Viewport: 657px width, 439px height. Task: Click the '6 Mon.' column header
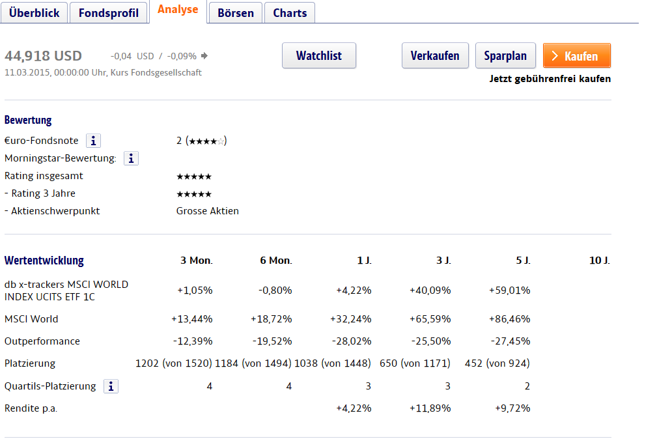click(x=276, y=261)
